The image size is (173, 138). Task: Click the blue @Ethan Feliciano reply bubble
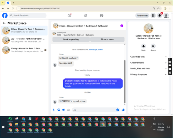pos(93,83)
